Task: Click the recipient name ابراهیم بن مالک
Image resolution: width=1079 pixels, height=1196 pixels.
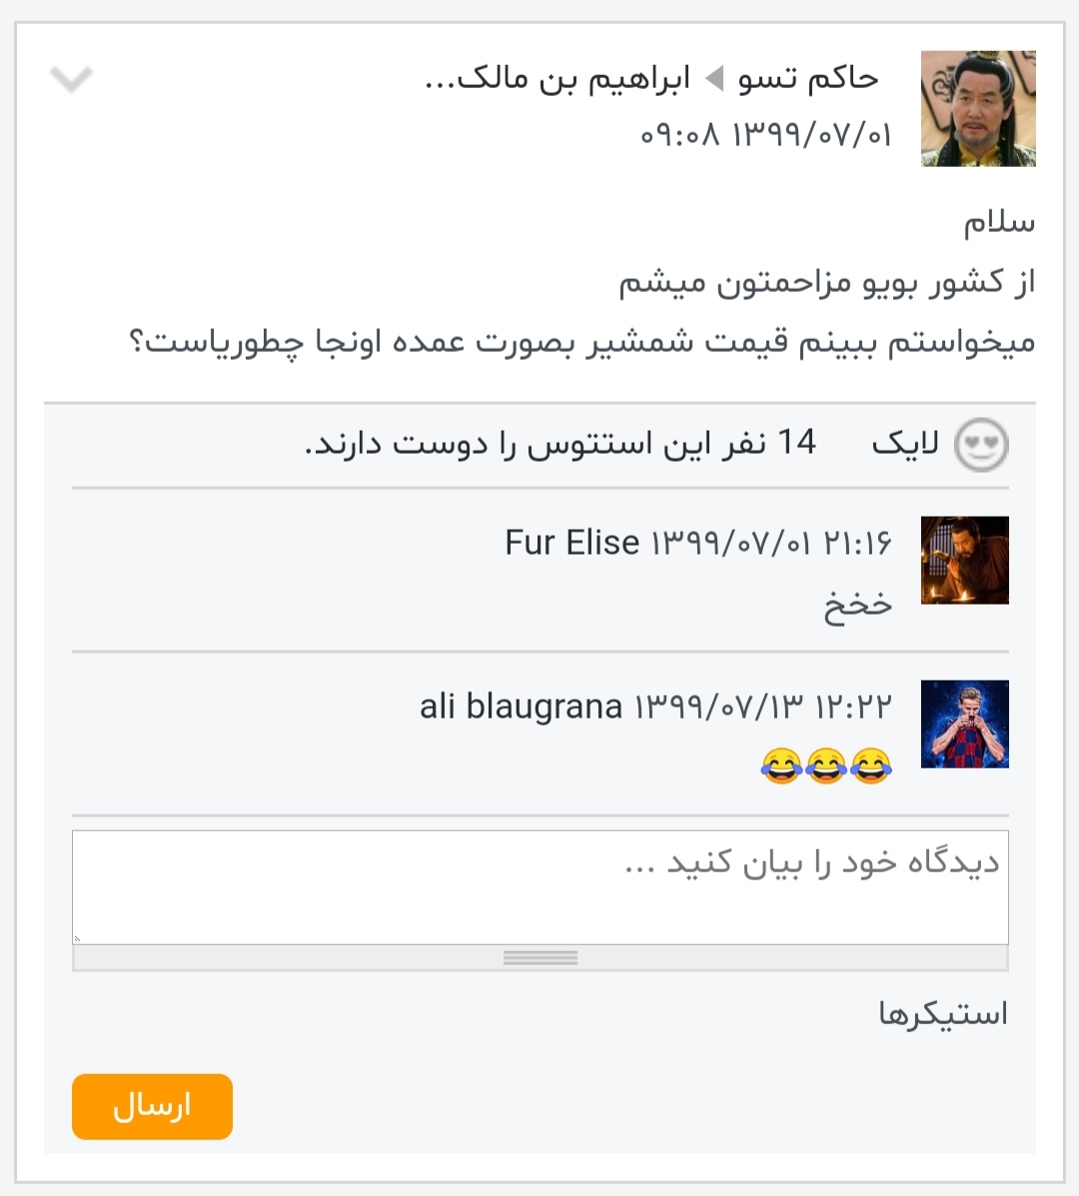Action: click(x=556, y=79)
